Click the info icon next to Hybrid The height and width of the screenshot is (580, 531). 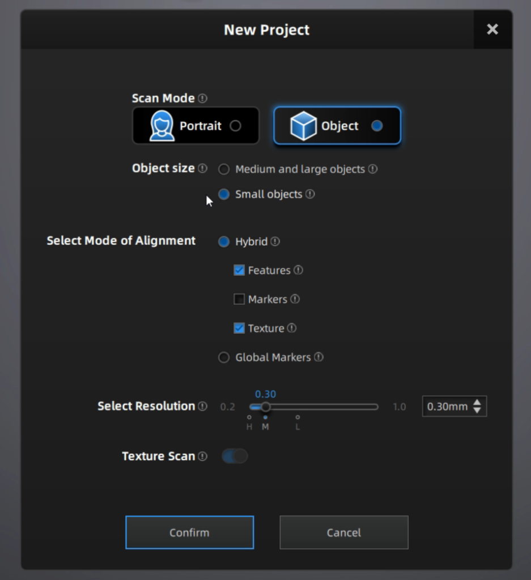[275, 242]
